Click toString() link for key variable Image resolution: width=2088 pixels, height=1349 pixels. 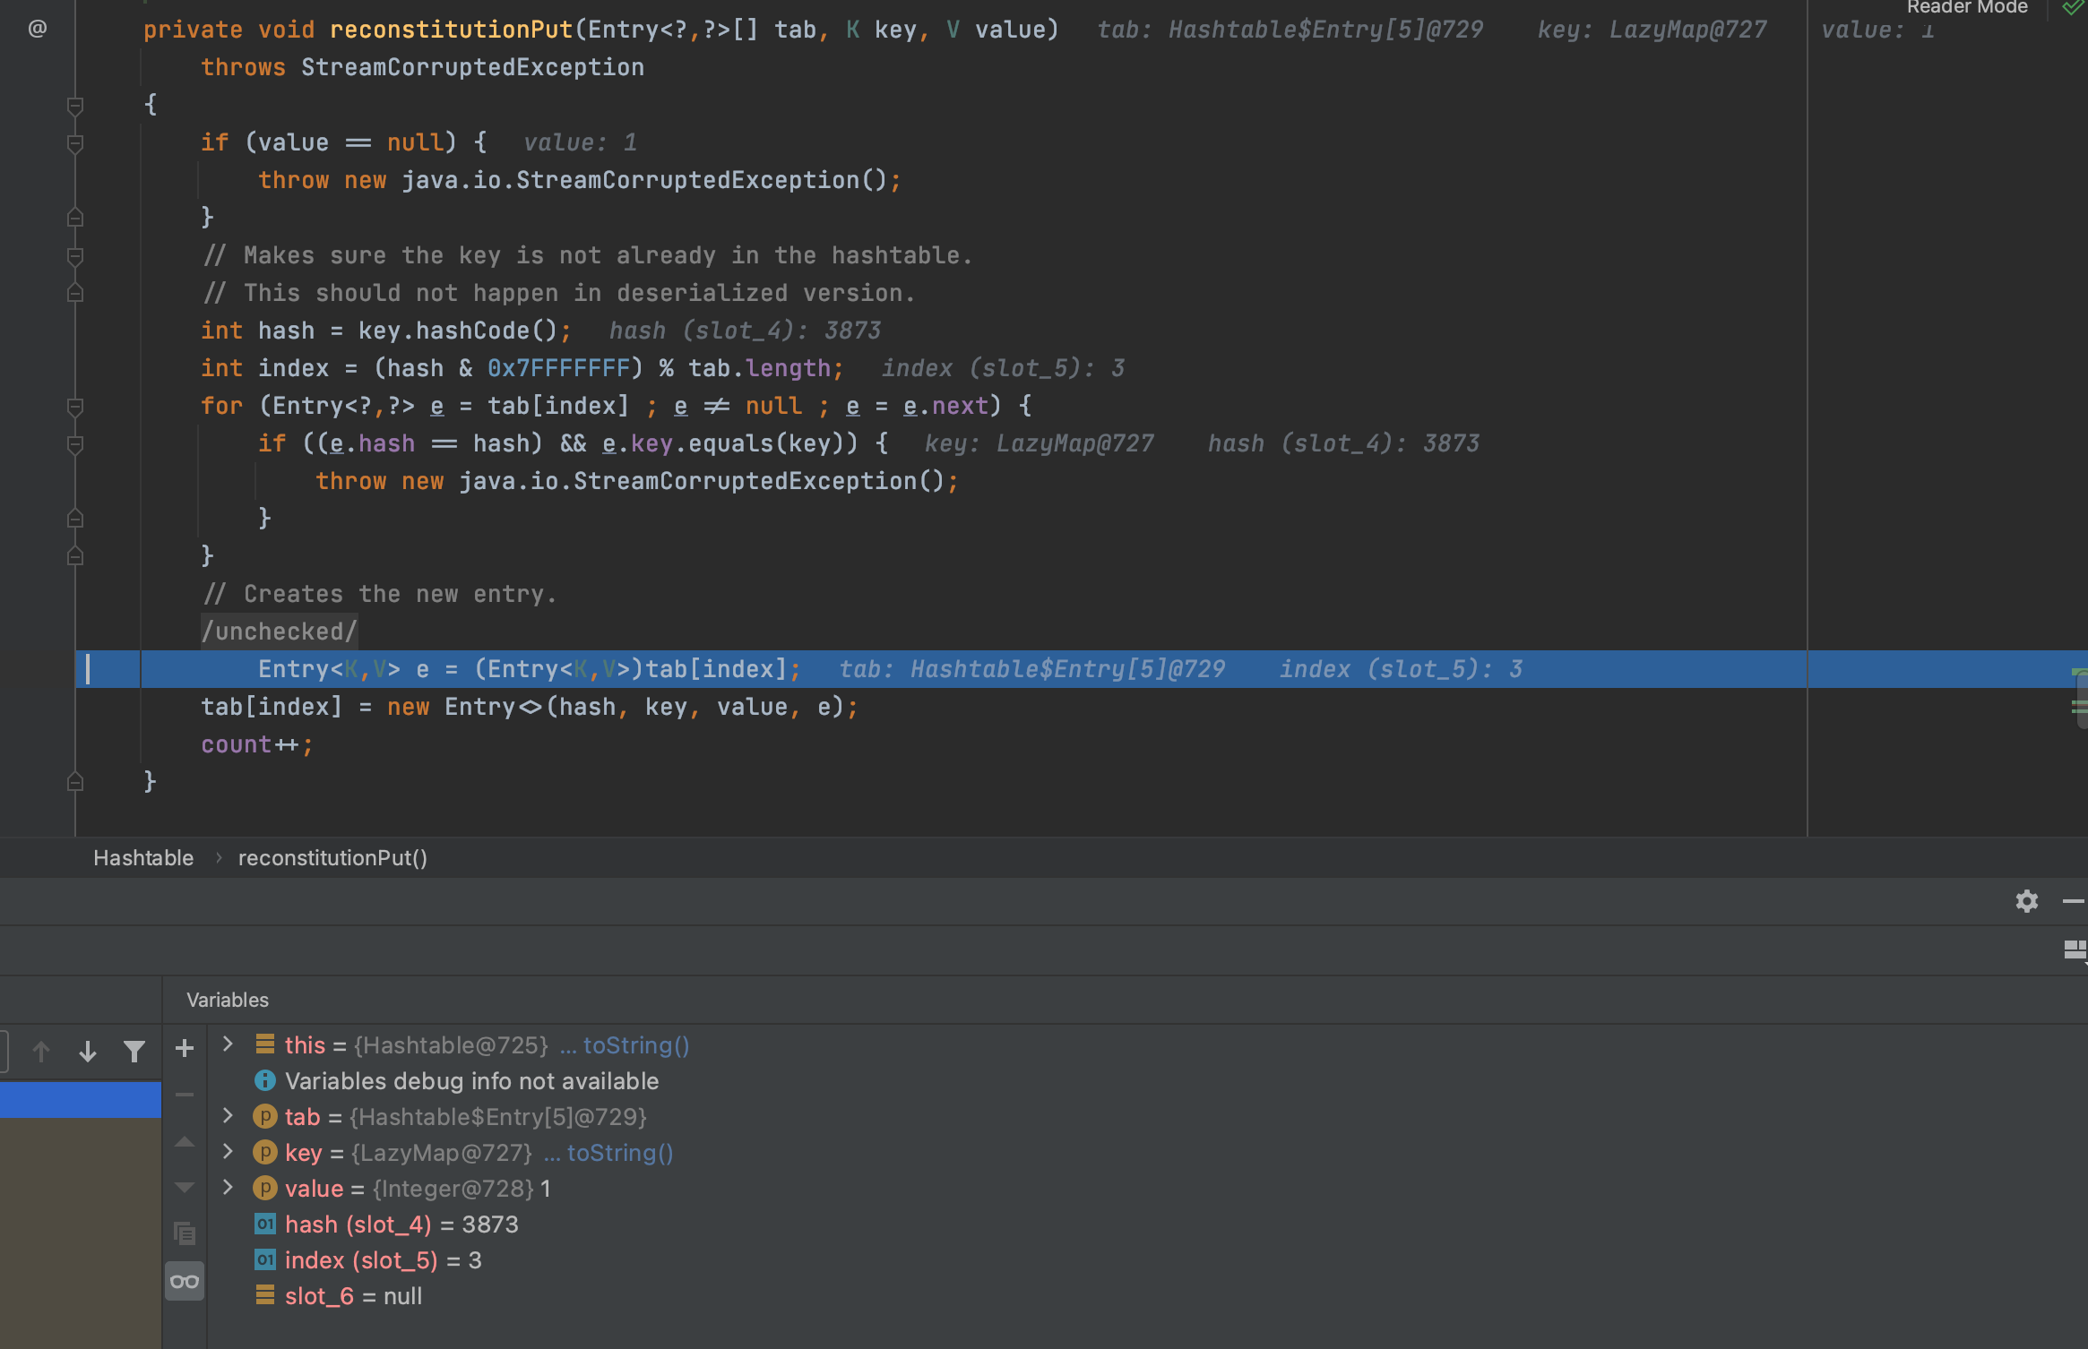click(619, 1153)
